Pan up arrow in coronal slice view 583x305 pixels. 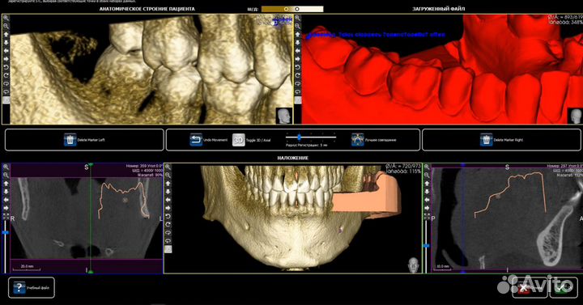pos(6,184)
